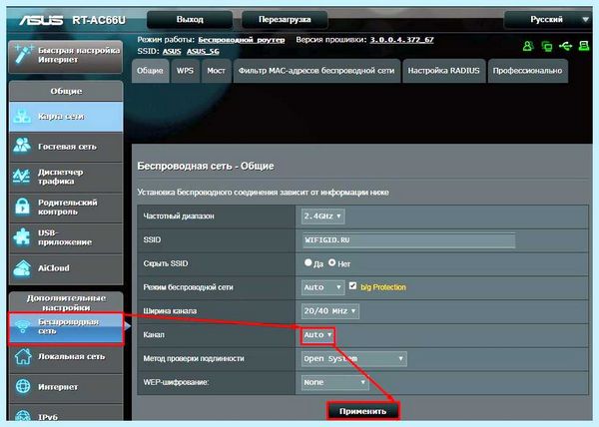
Task: Switch to the Мост tab
Action: click(216, 71)
